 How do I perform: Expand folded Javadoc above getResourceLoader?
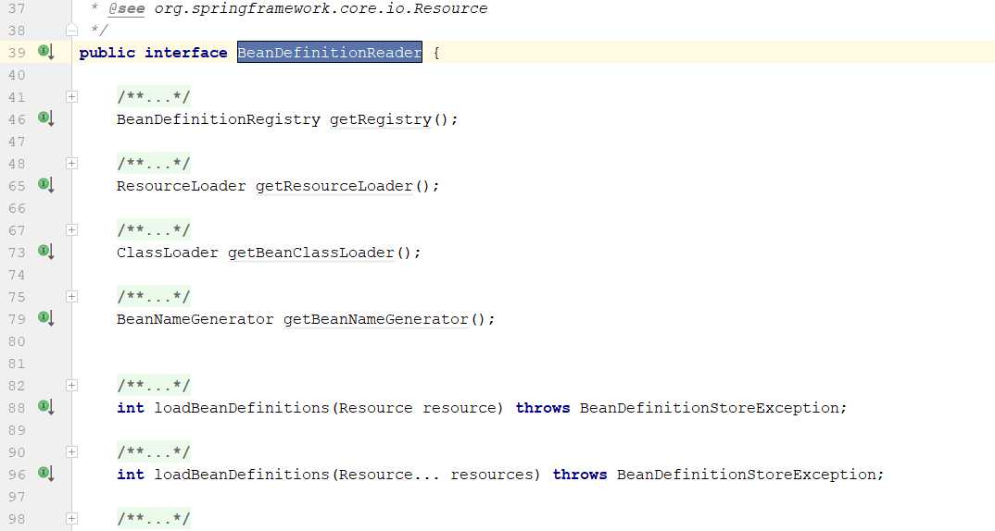click(71, 164)
